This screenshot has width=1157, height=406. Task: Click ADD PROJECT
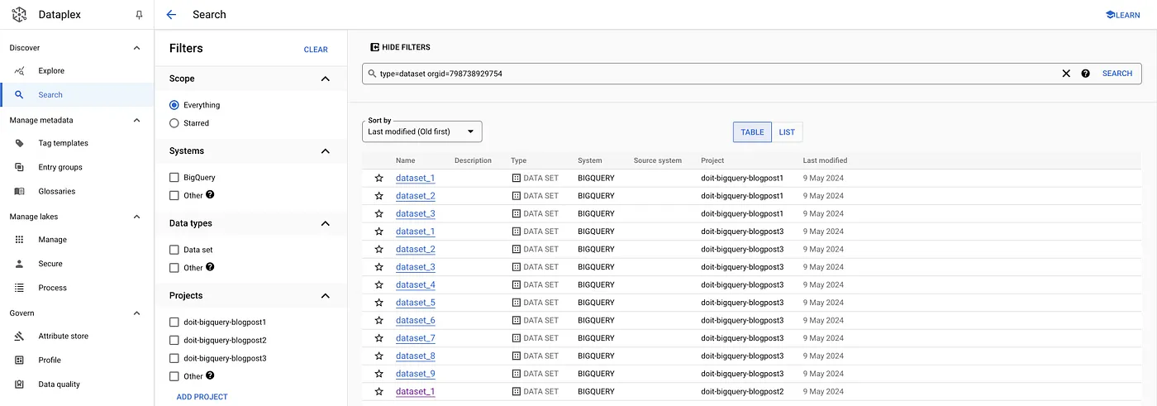click(x=202, y=397)
